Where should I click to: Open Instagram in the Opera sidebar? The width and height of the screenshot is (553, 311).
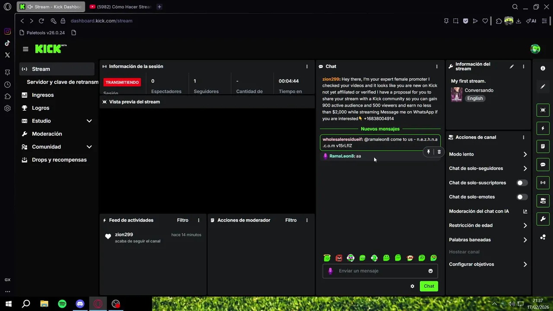coord(7,32)
